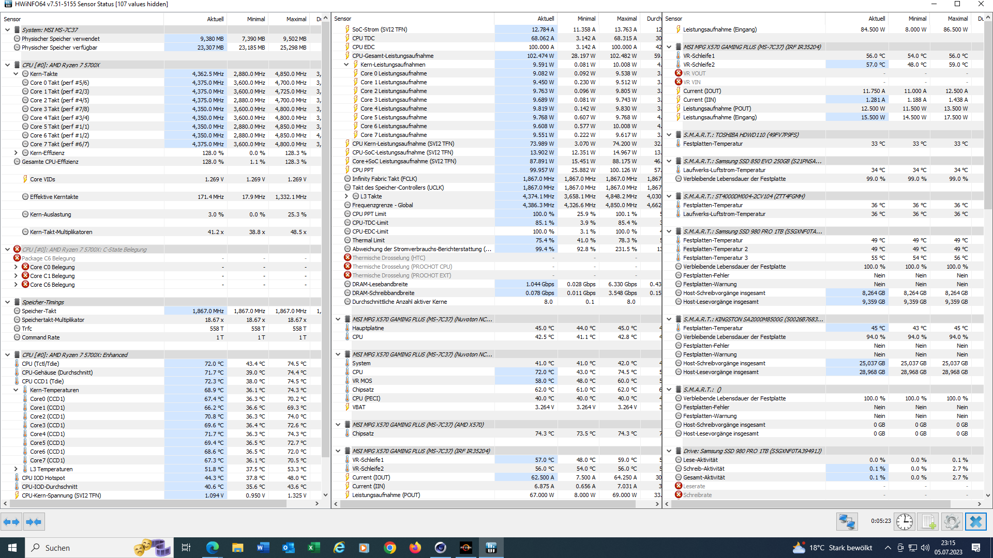Select the CPU PPT sensor row

(363, 170)
